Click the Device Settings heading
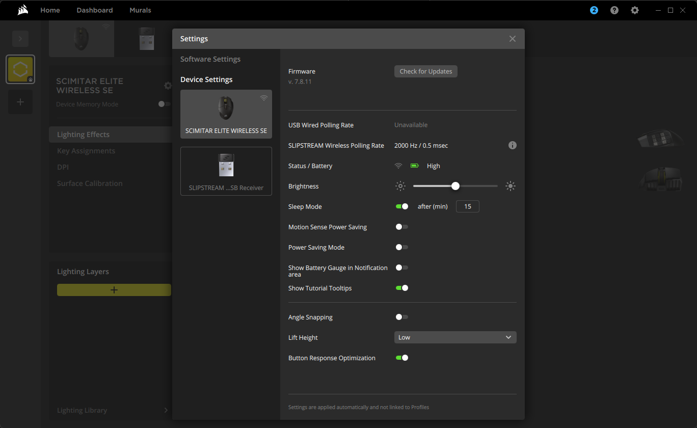Screen dimensions: 697x428 [206, 79]
